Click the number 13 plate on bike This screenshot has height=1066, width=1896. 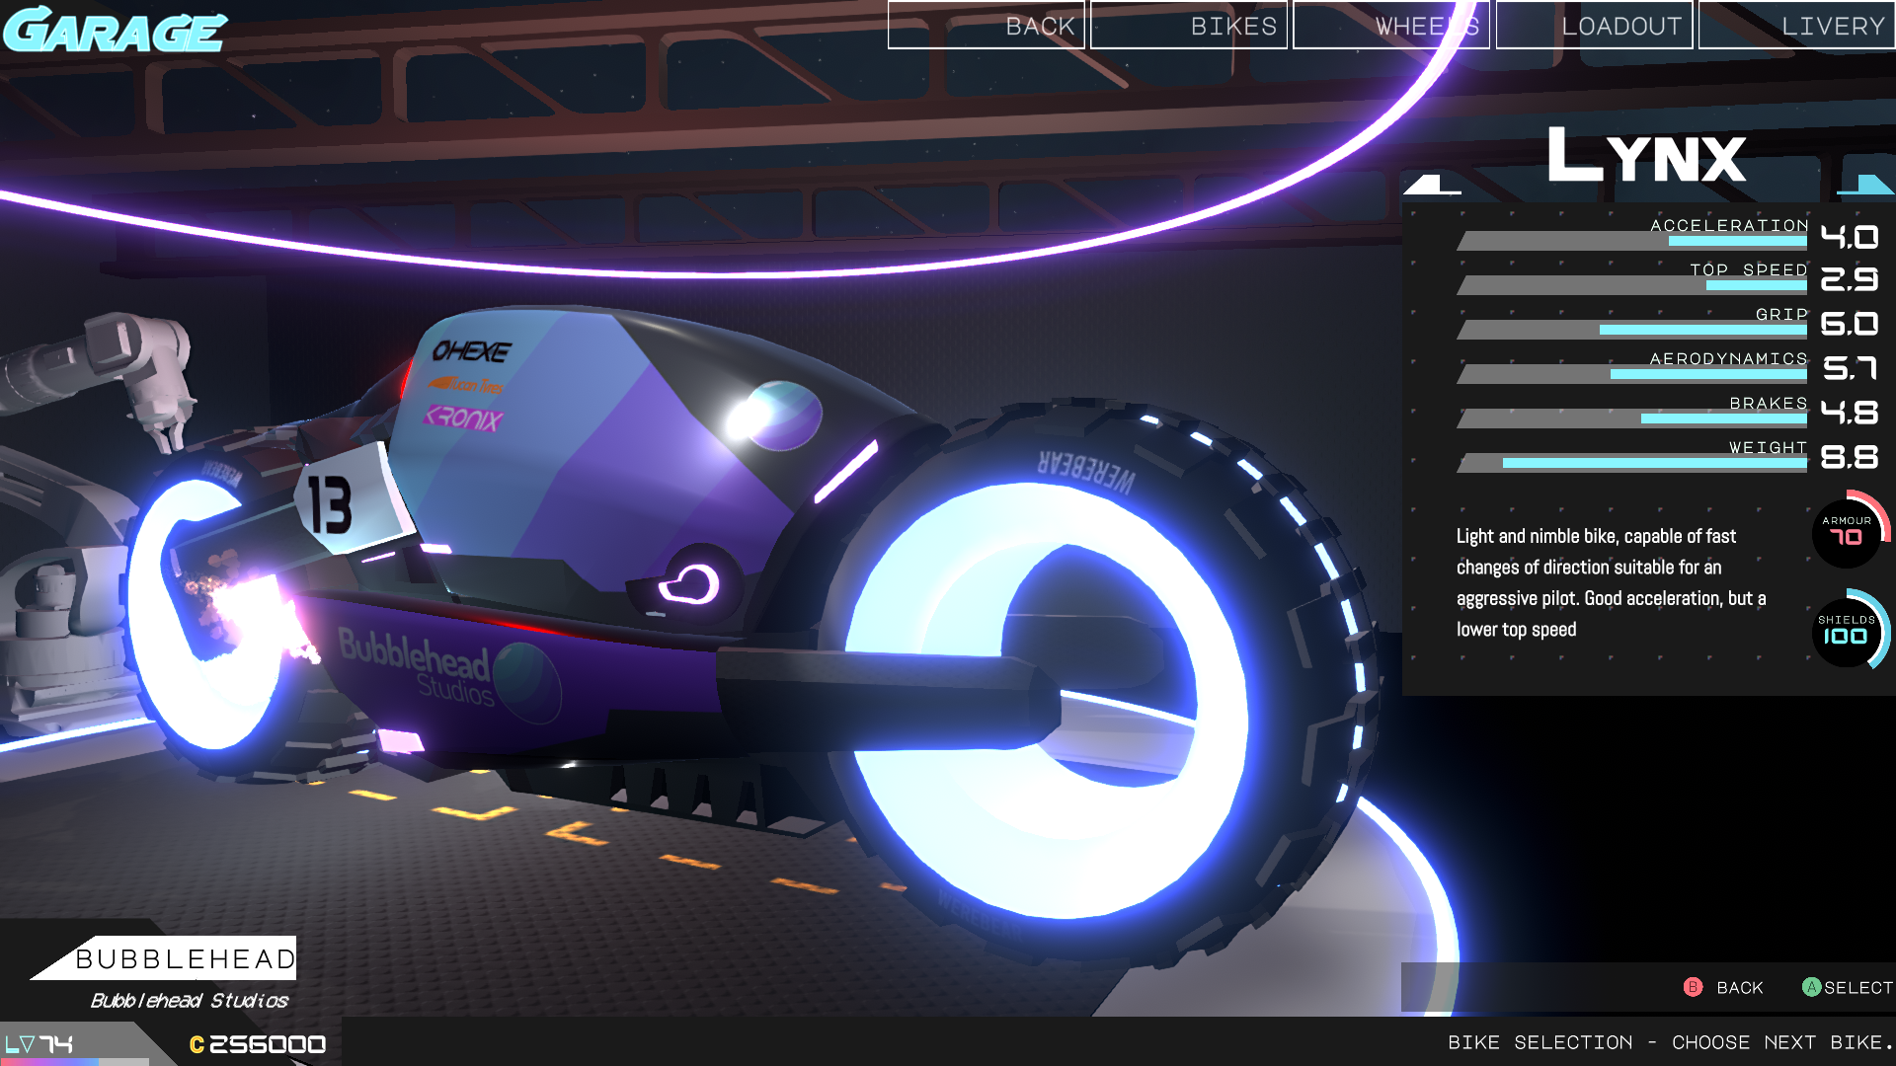tap(330, 505)
